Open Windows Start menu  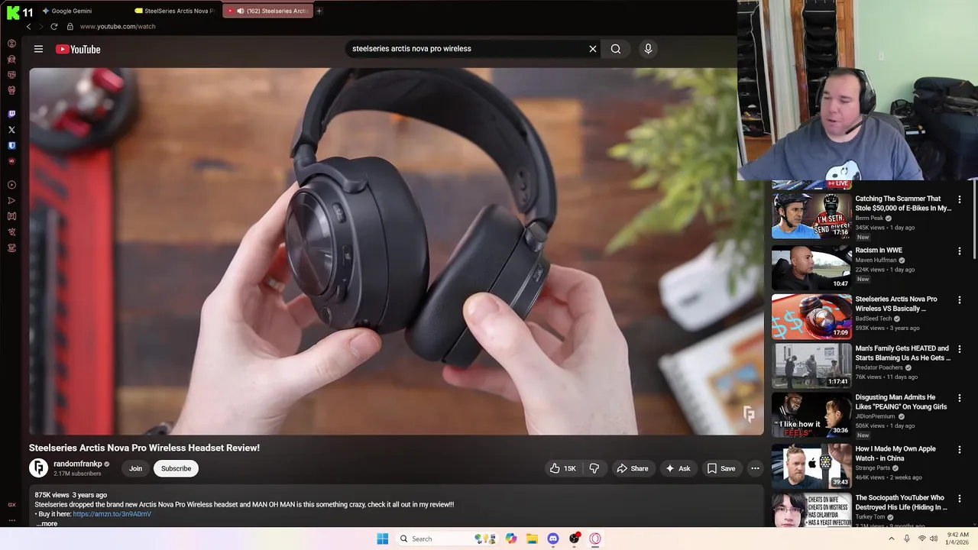click(x=383, y=539)
